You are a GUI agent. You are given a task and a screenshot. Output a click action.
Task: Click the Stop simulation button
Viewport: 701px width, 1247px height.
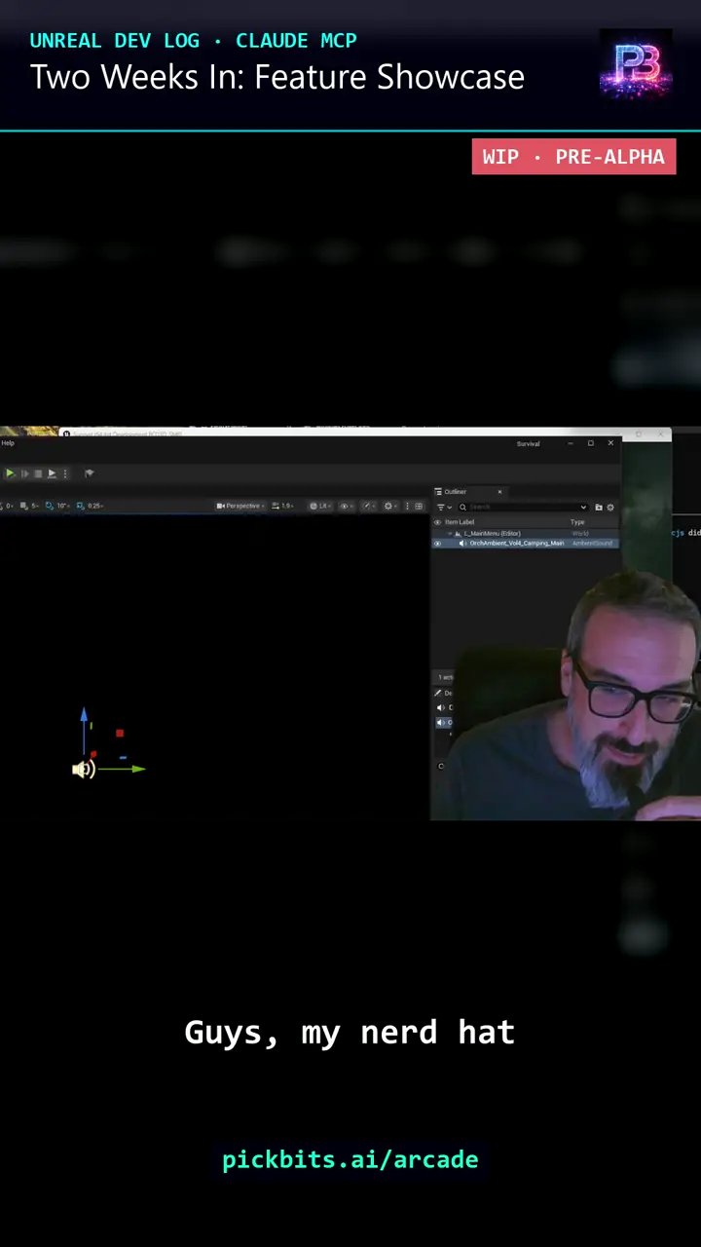click(38, 473)
